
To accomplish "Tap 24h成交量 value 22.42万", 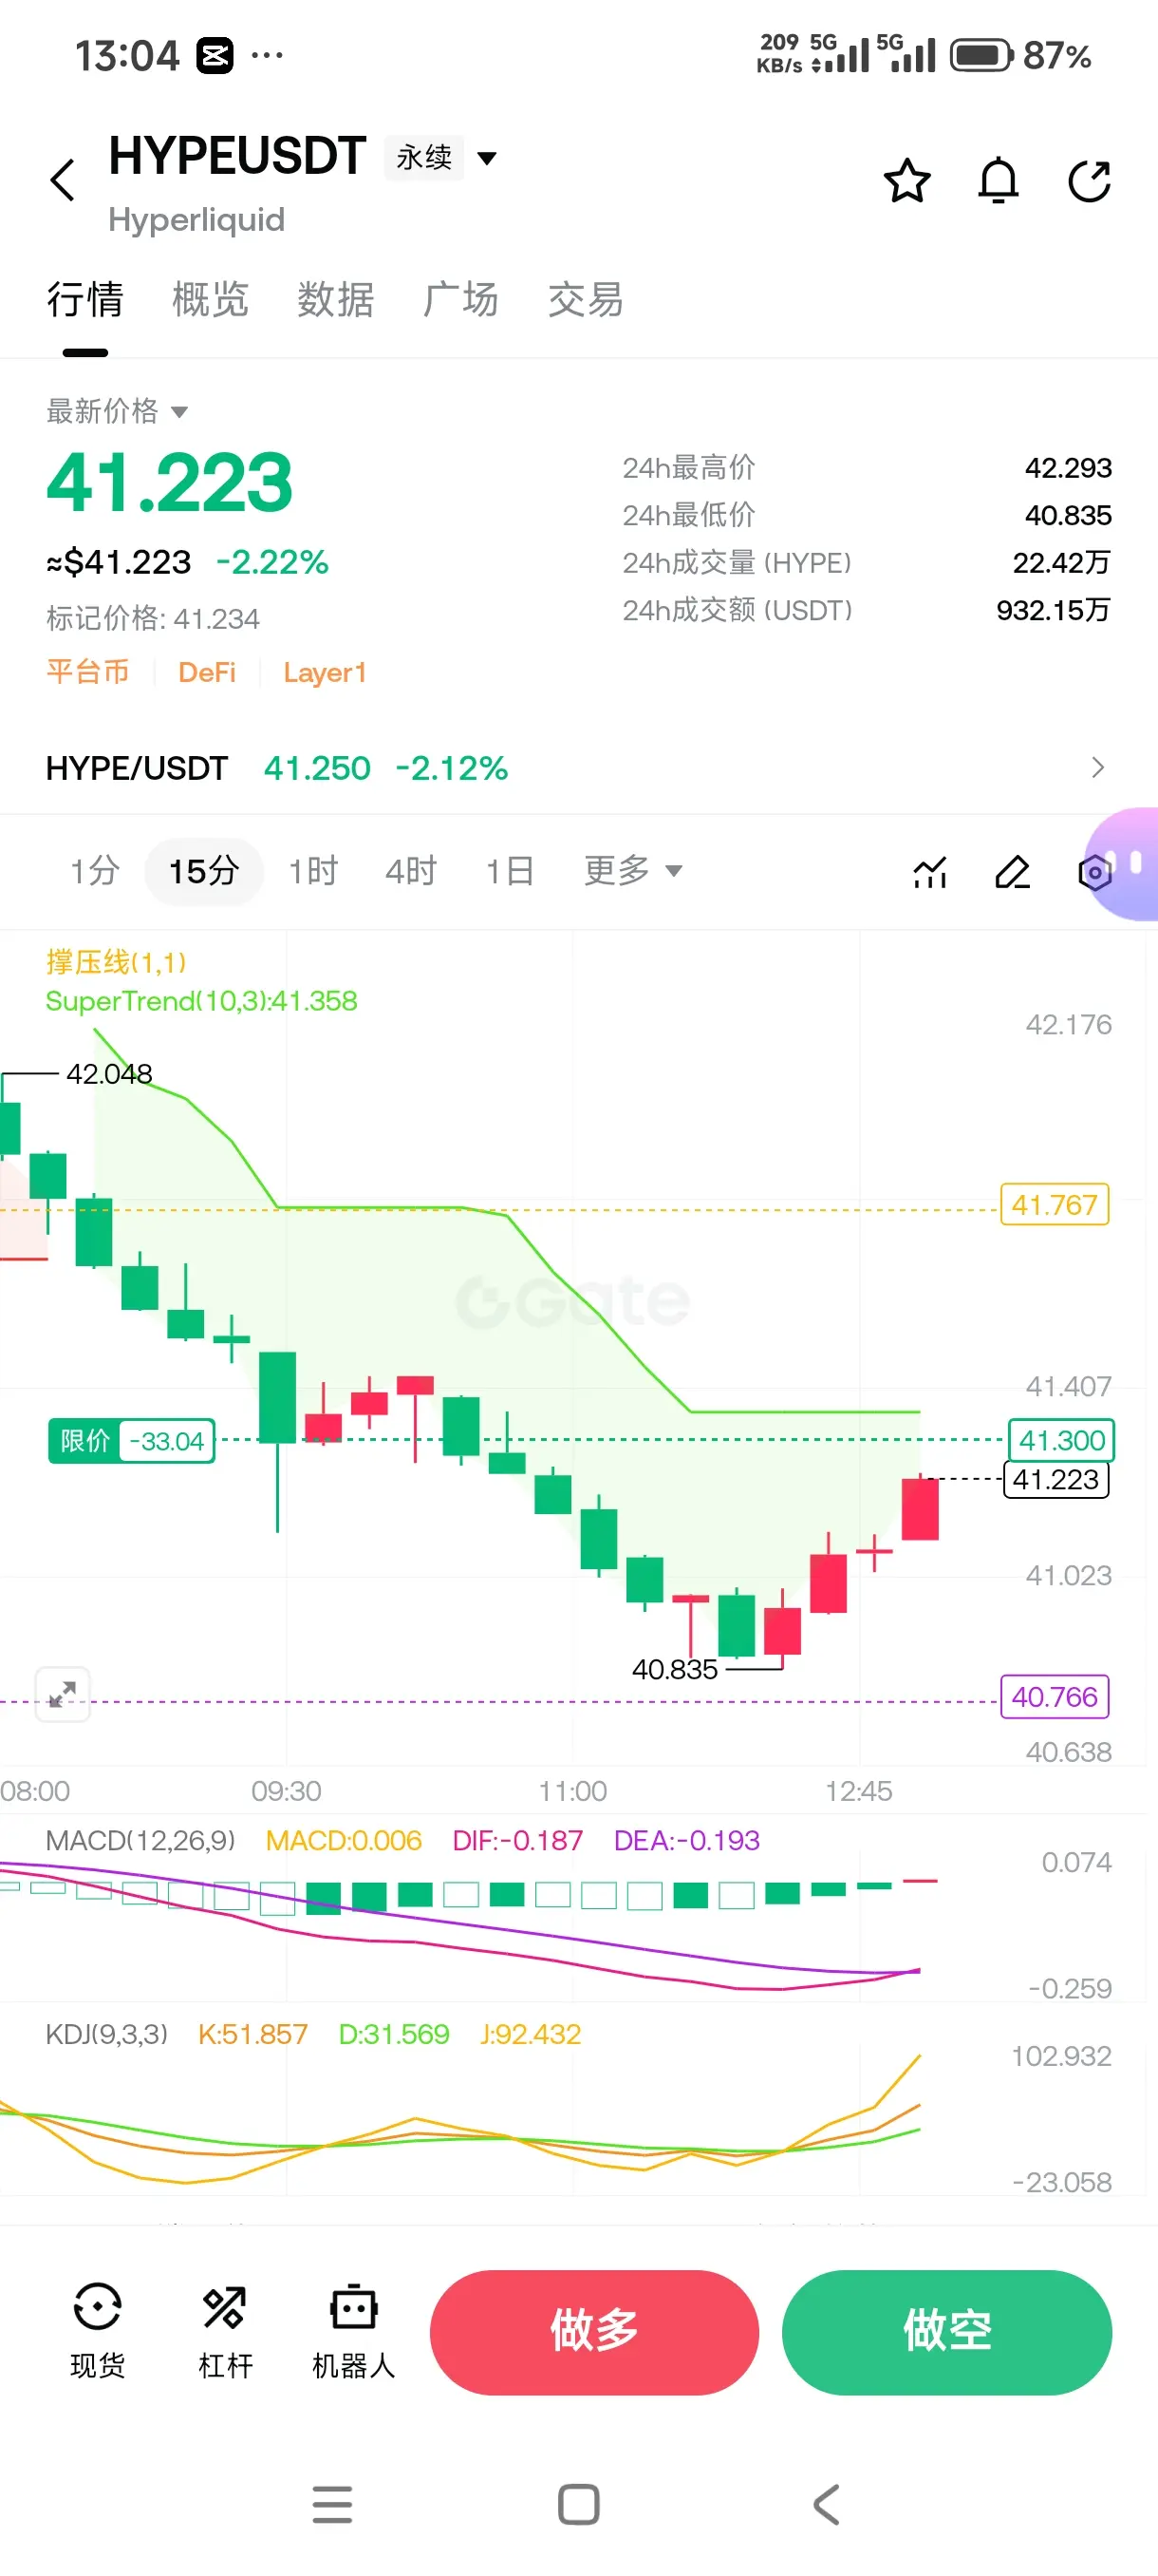I will point(1062,562).
